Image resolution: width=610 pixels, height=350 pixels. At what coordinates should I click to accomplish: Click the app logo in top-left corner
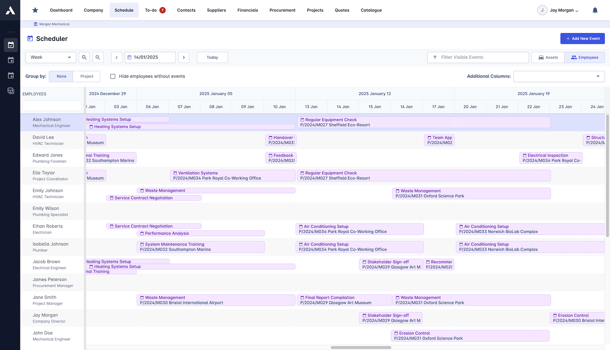(x=10, y=10)
